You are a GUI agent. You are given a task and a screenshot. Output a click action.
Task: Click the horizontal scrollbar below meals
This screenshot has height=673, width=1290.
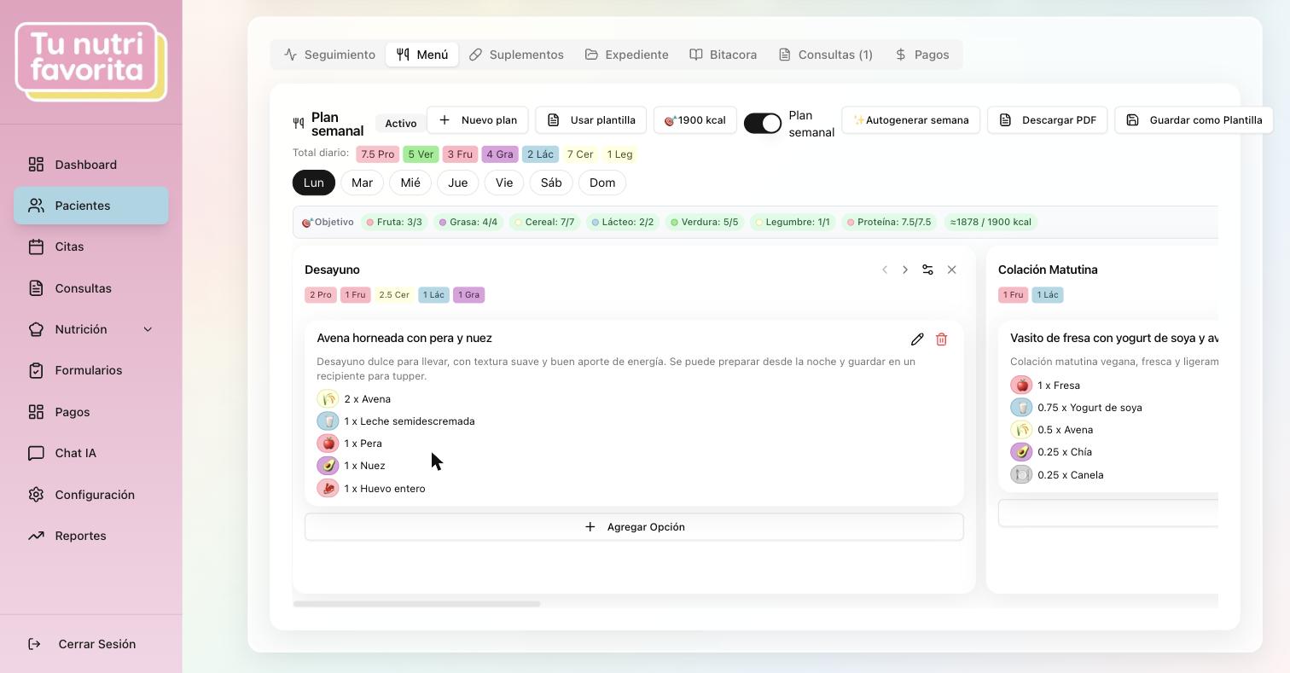coord(416,604)
